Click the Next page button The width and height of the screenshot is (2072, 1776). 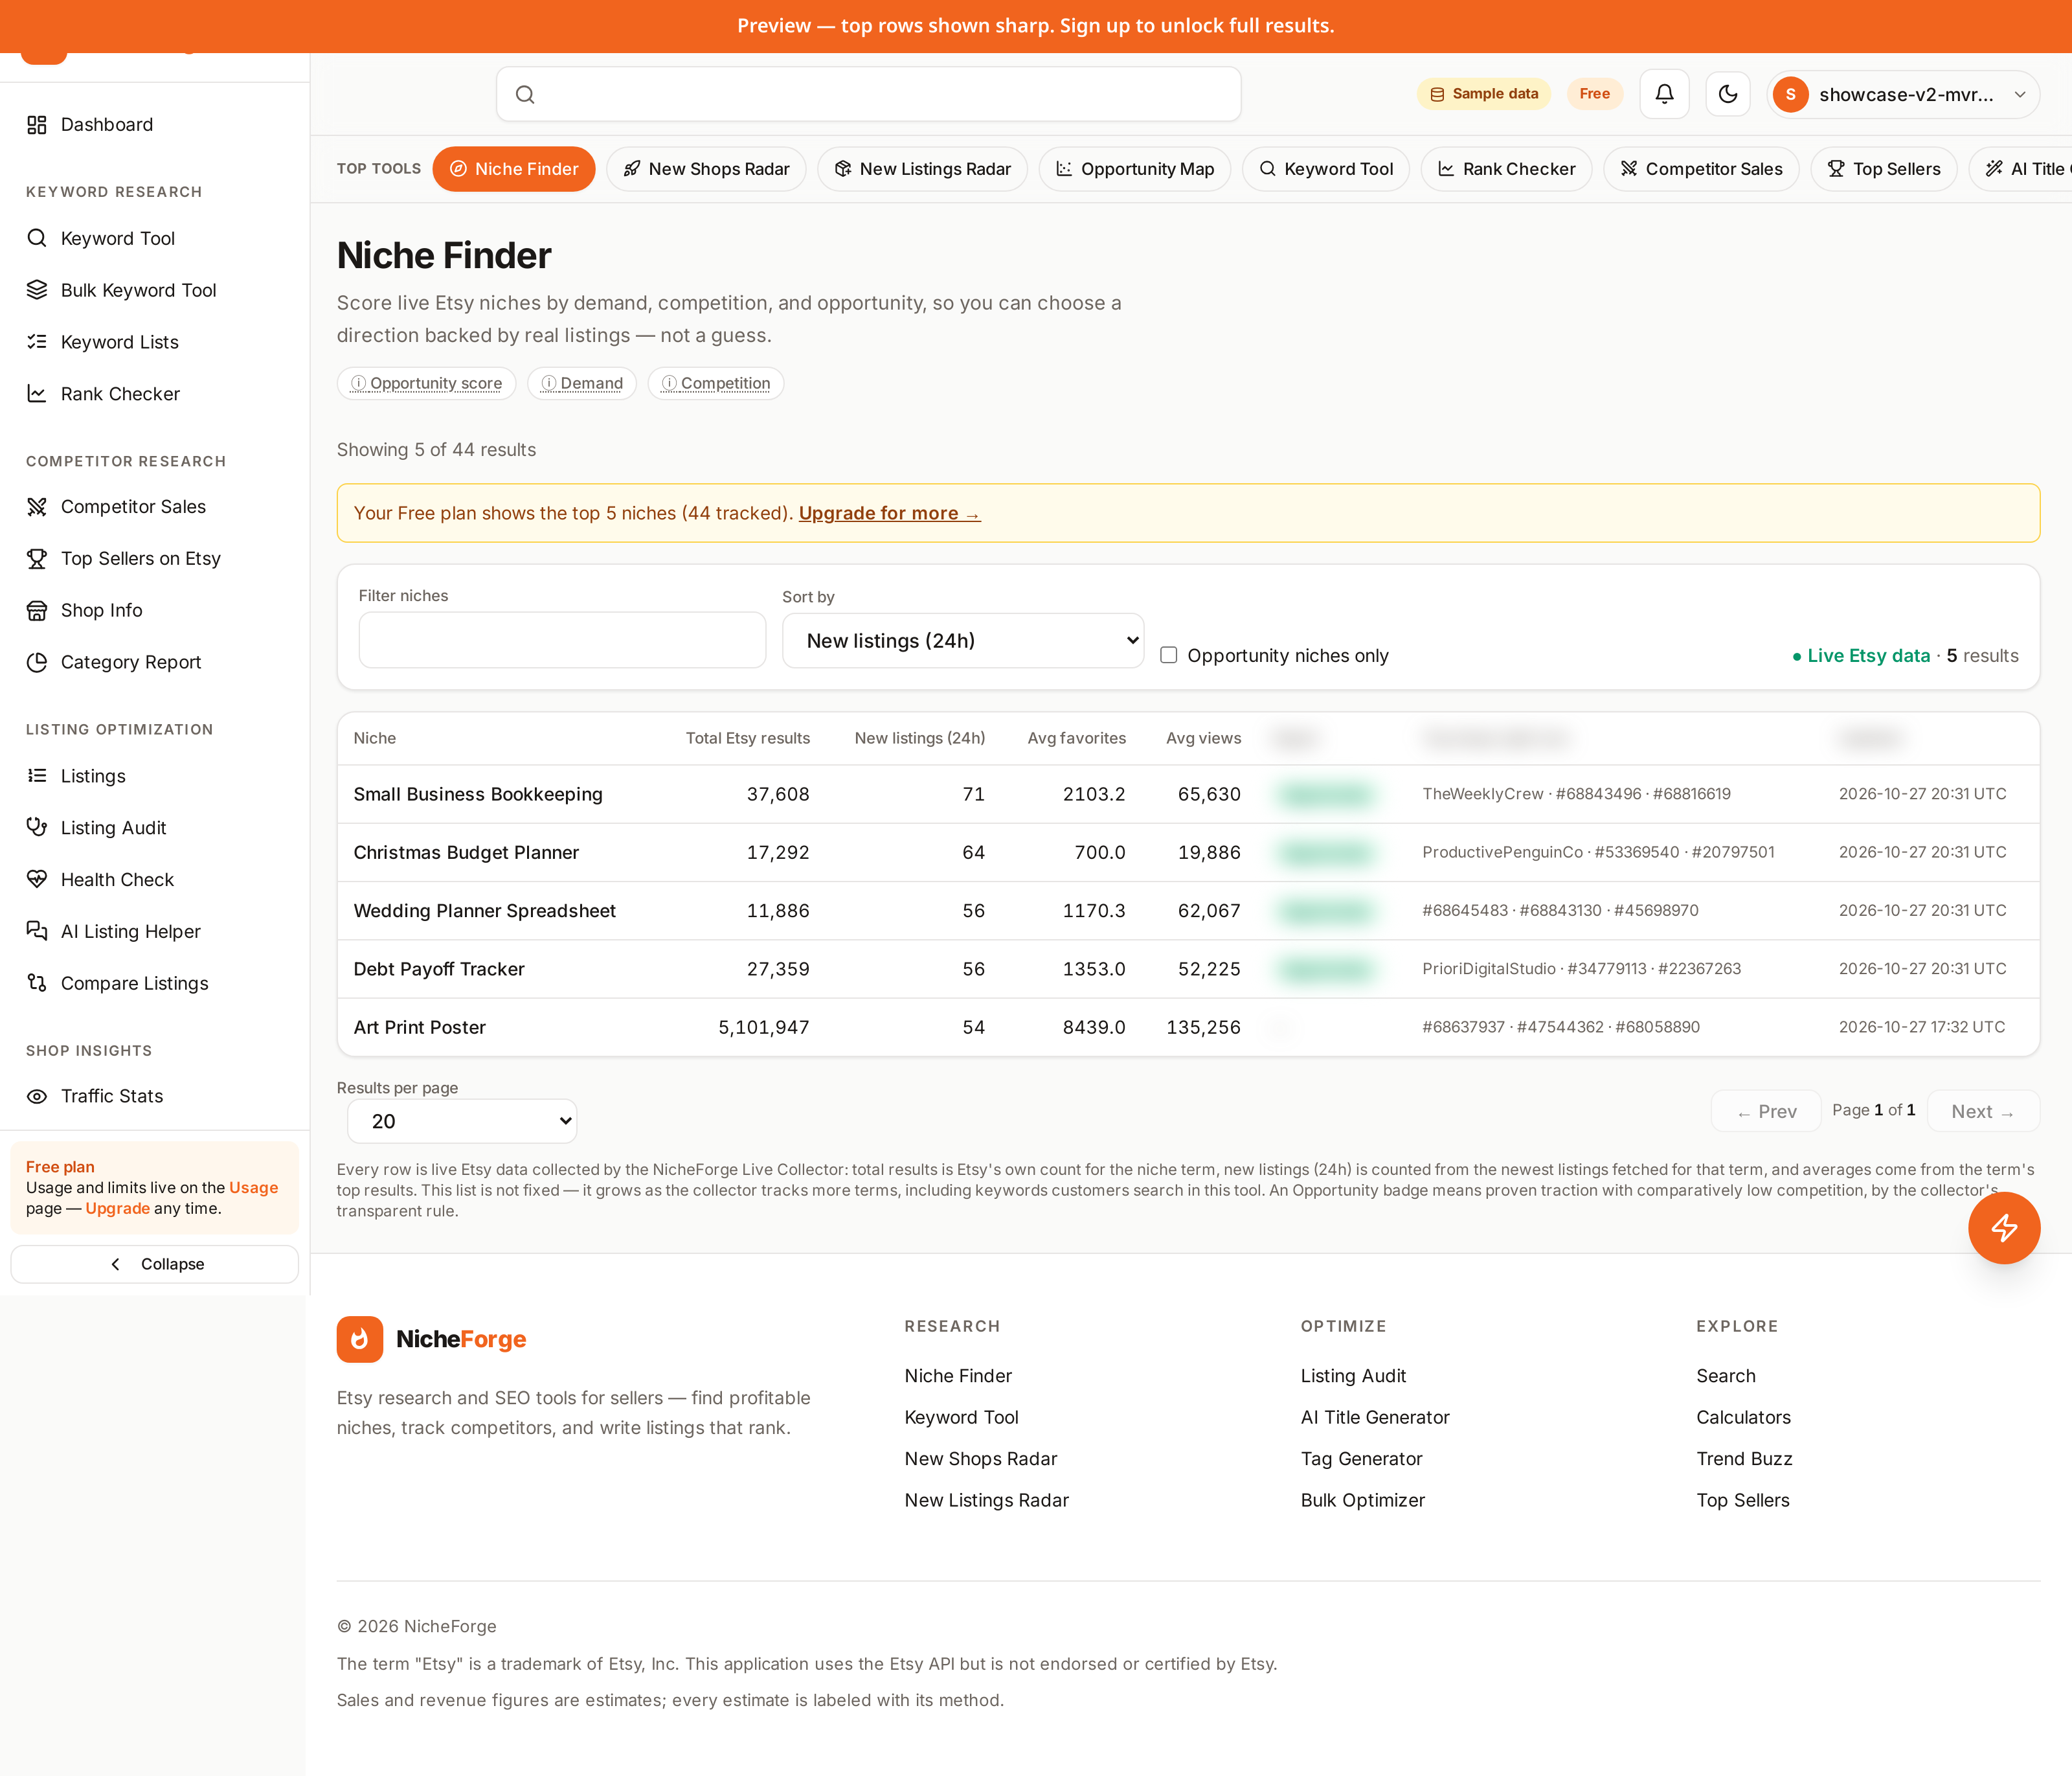(1983, 1111)
